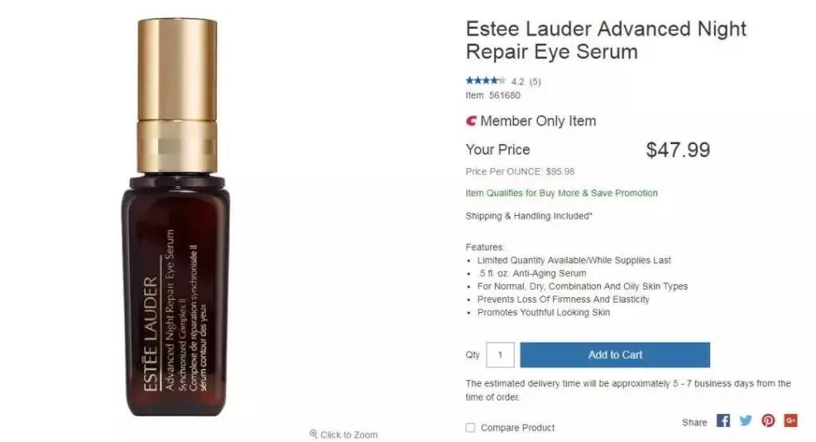
Task: Click the star rating icons
Action: tap(485, 80)
